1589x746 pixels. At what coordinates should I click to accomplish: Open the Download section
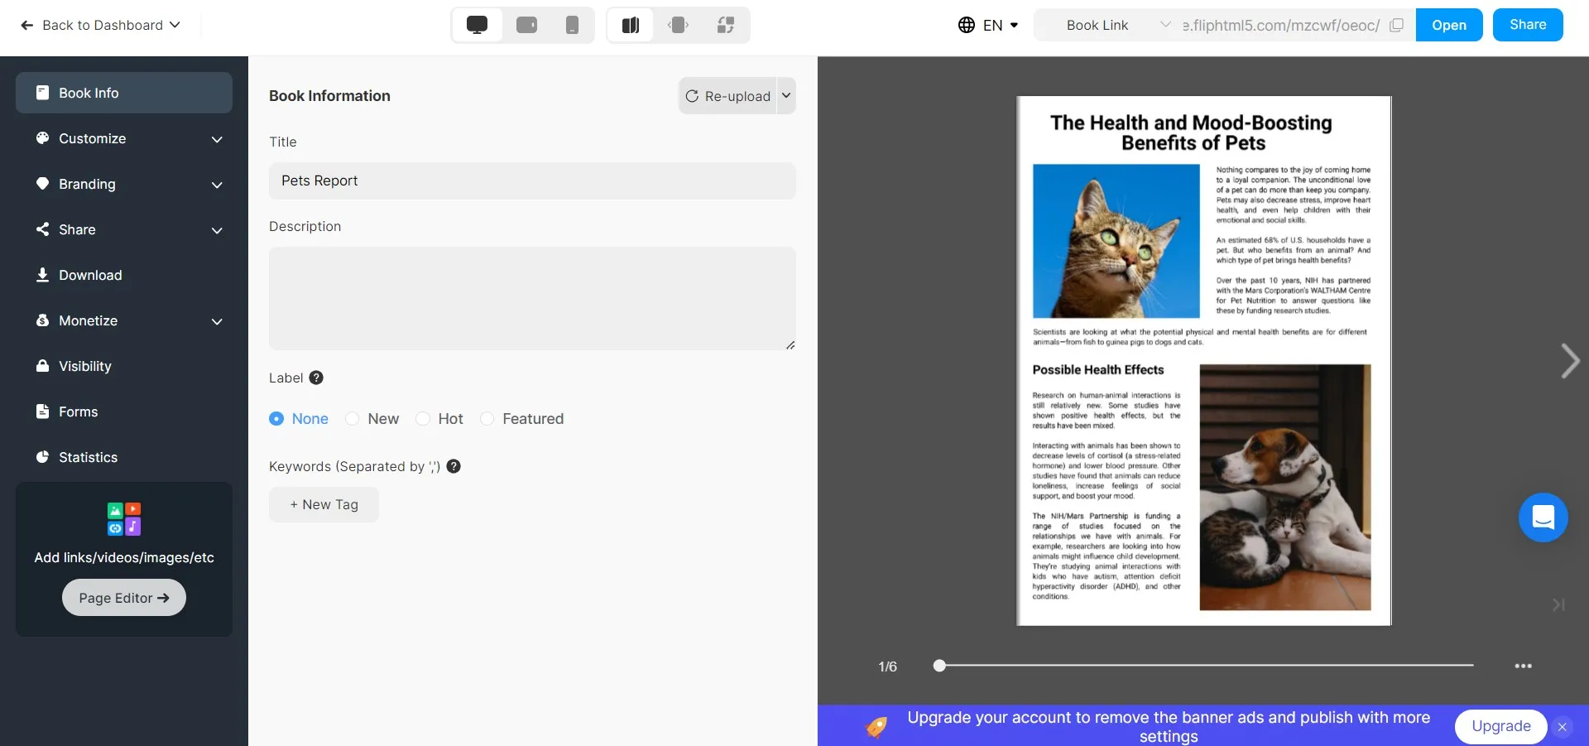coord(124,275)
